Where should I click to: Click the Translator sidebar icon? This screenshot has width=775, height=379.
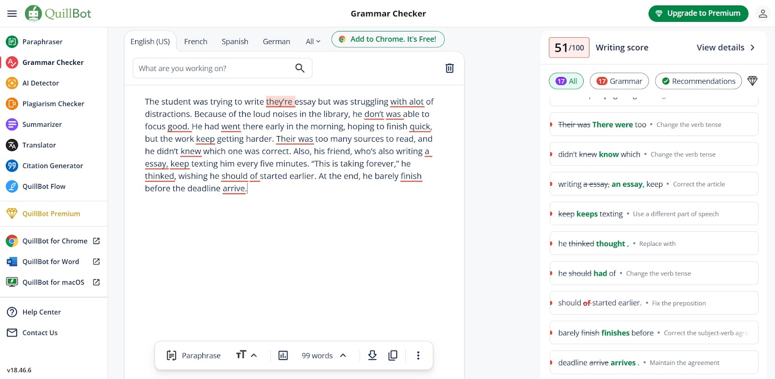(12, 145)
